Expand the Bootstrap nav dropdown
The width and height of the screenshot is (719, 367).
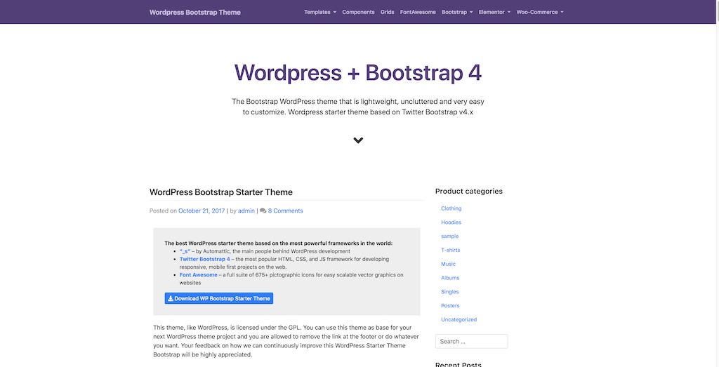coord(457,13)
